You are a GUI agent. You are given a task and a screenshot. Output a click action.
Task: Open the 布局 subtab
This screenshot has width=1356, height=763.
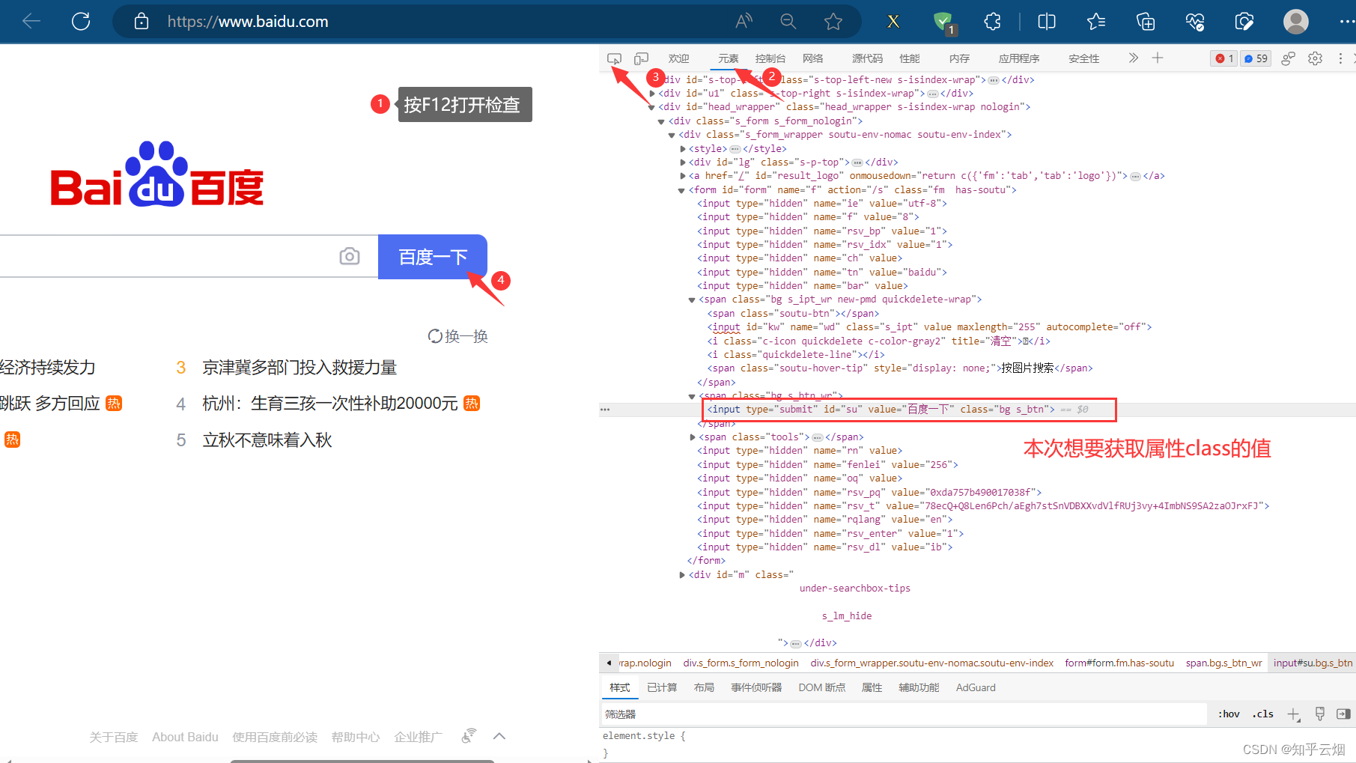tap(704, 687)
